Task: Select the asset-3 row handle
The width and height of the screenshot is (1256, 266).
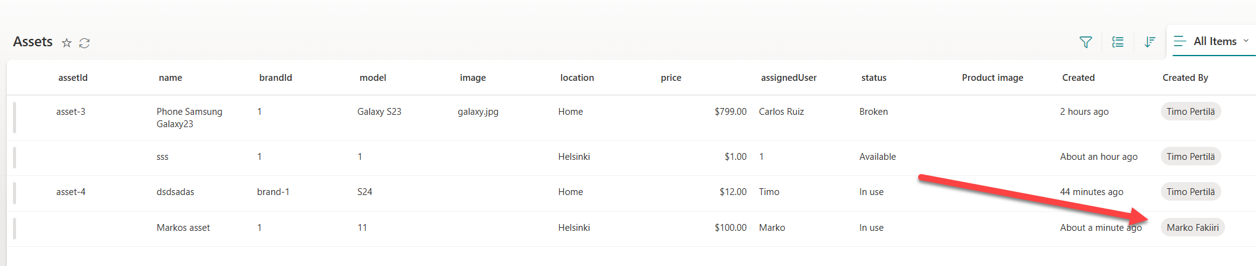Action: click(15, 117)
